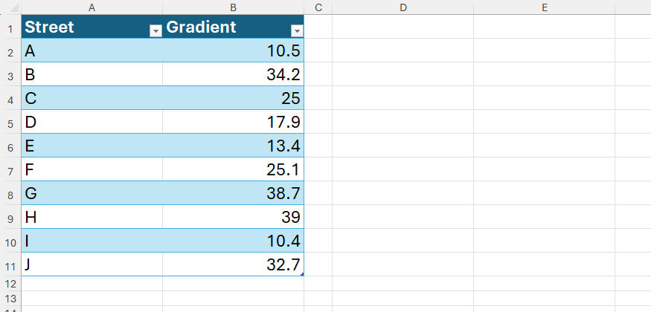Click the cell with street J
651x312 pixels.
click(92, 264)
